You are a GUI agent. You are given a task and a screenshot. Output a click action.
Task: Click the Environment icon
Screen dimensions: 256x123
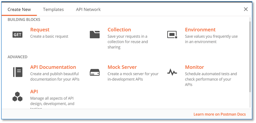tap(172, 35)
